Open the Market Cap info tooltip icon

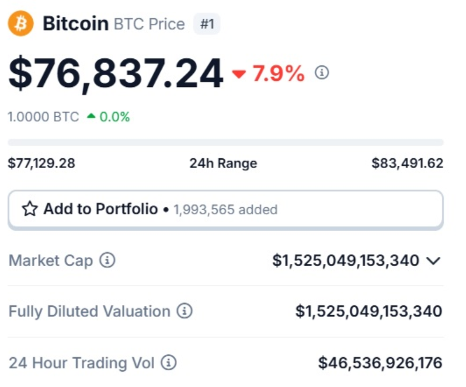coord(107,260)
